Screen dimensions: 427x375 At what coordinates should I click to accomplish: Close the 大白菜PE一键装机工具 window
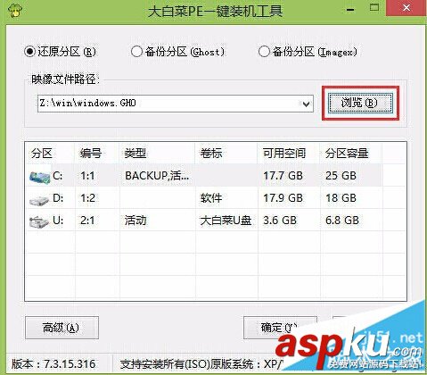click(406, 8)
